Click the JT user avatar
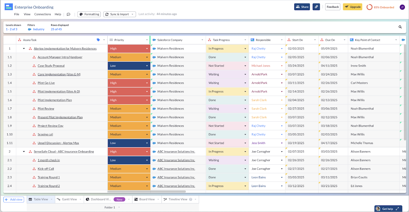409x212 pixels. [402, 7]
